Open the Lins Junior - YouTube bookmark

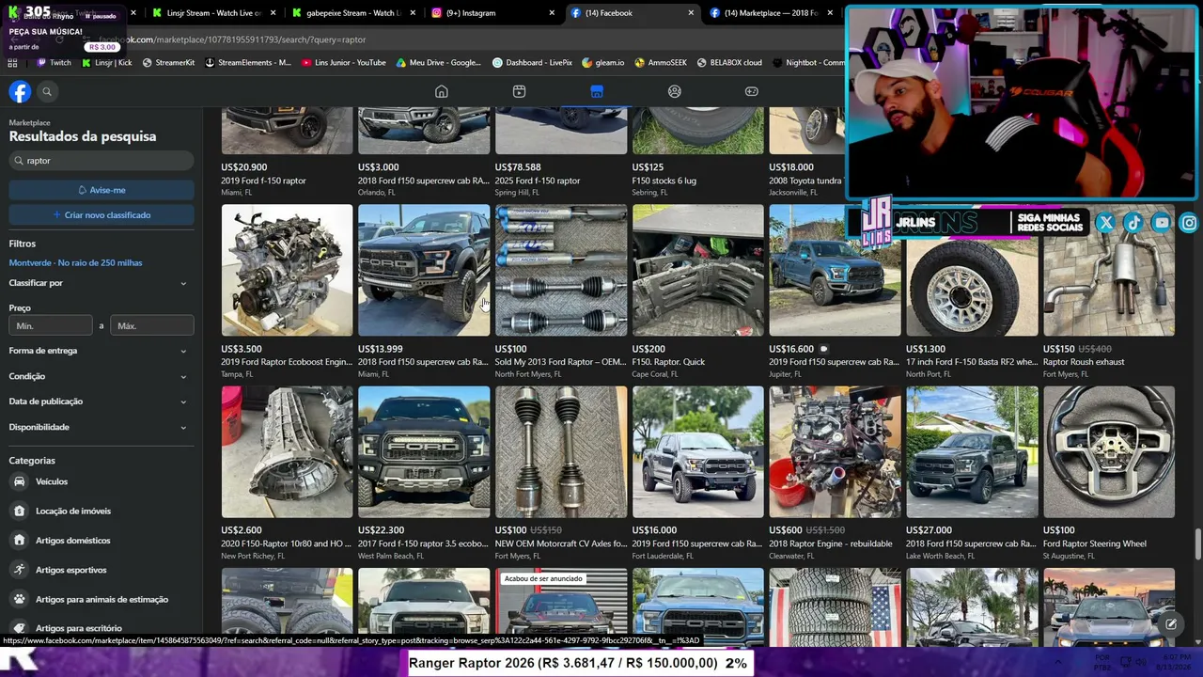pyautogui.click(x=344, y=63)
